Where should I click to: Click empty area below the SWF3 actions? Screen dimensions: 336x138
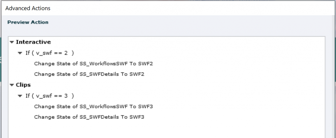click(x=164, y=129)
